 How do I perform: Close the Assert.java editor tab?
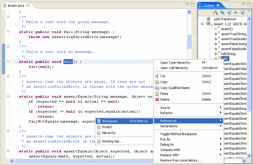click(28, 5)
